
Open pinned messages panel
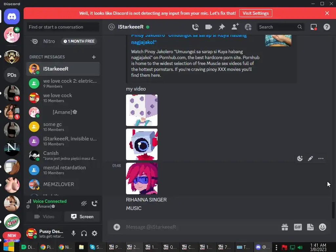click(x=222, y=27)
